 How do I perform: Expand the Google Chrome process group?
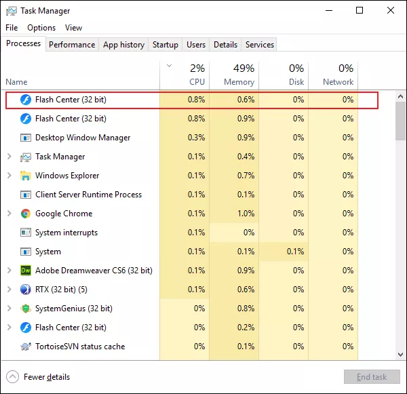pos(9,214)
